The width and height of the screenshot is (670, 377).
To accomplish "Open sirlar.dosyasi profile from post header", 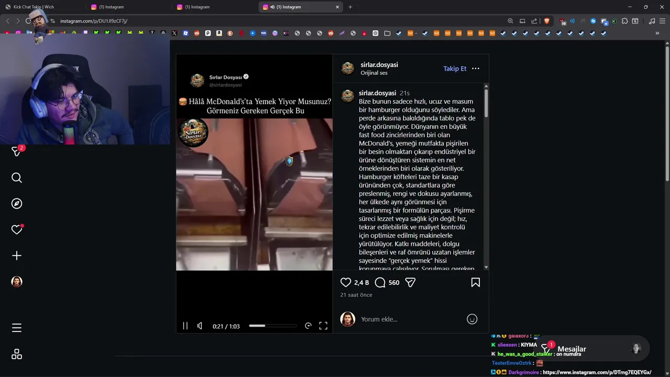I will (x=379, y=64).
